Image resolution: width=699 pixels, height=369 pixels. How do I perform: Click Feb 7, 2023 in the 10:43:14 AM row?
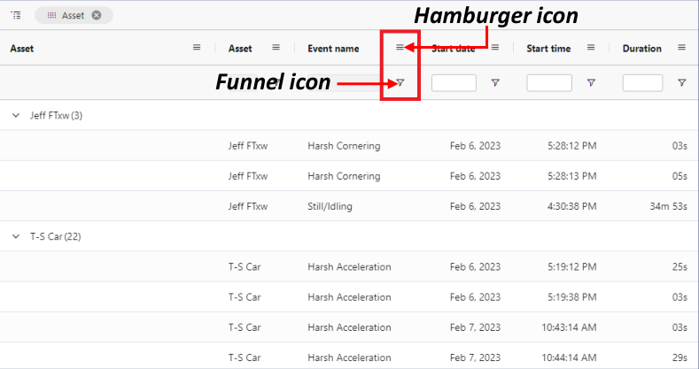[475, 327]
